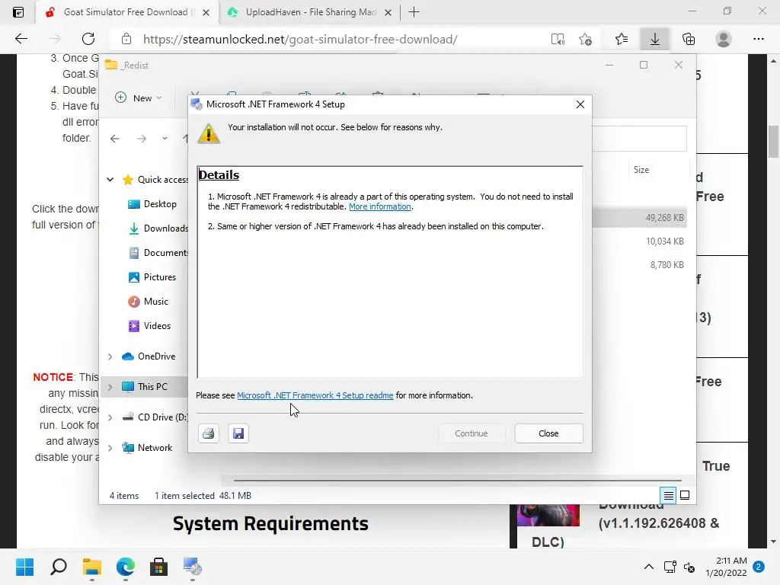
Task: Go back in the Edge browser
Action: click(x=21, y=39)
